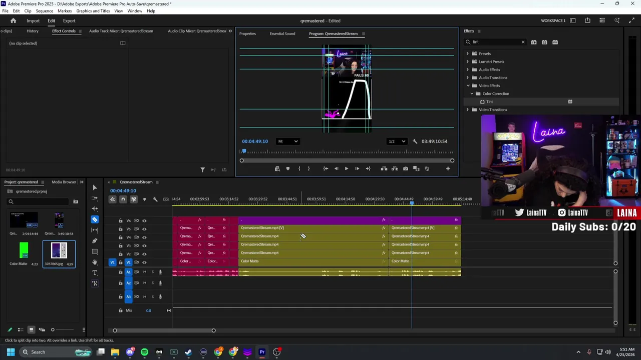Open the Quick Export share icon
Image resolution: width=641 pixels, height=360 pixels.
(587, 20)
